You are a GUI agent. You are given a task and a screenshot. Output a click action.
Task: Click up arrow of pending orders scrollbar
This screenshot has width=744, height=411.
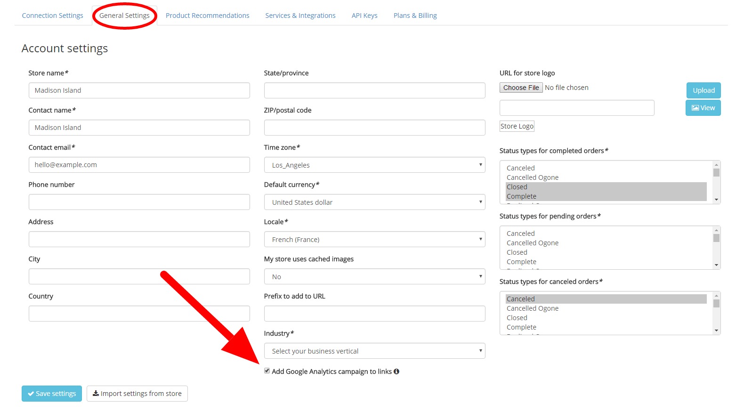point(716,230)
